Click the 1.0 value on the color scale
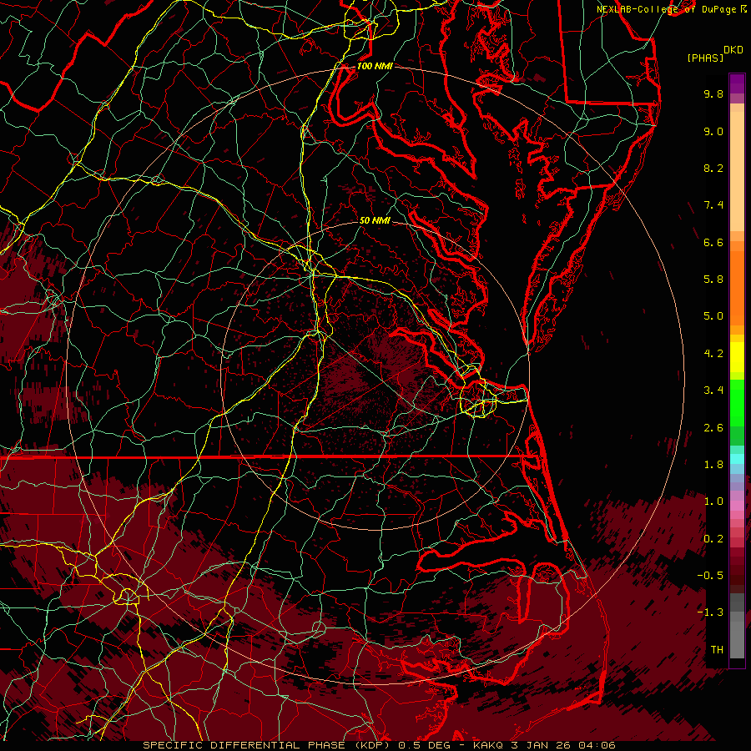Screen dimensions: 751x751 tap(713, 502)
